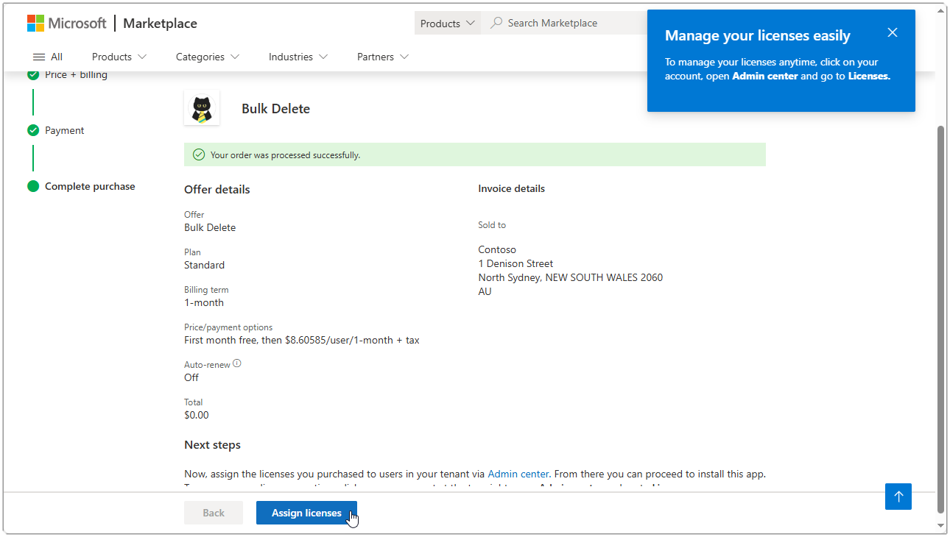Click the scroll-to-top arrow button
Image resolution: width=950 pixels, height=537 pixels.
[x=898, y=497]
